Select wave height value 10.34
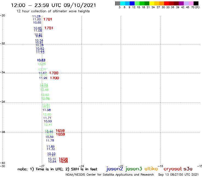Image resolution: width=202 pixels, height=177 pixels. pos(39,40)
